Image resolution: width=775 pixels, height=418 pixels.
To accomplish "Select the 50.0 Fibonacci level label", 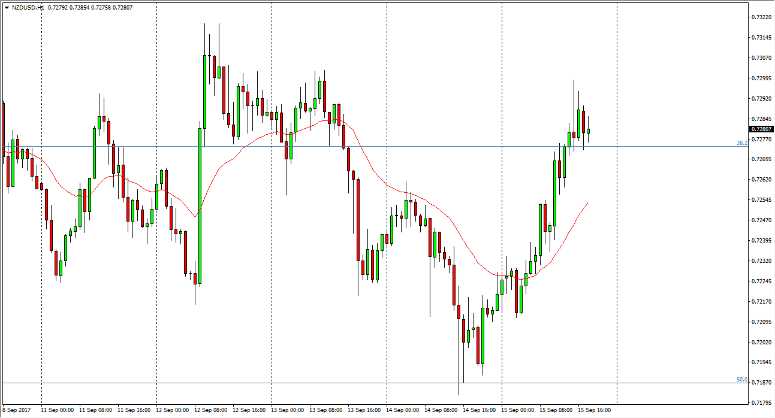I will (x=741, y=380).
